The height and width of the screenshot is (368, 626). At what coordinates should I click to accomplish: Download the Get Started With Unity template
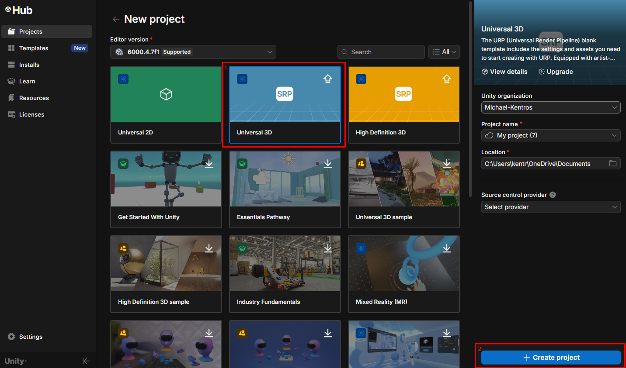(x=209, y=163)
